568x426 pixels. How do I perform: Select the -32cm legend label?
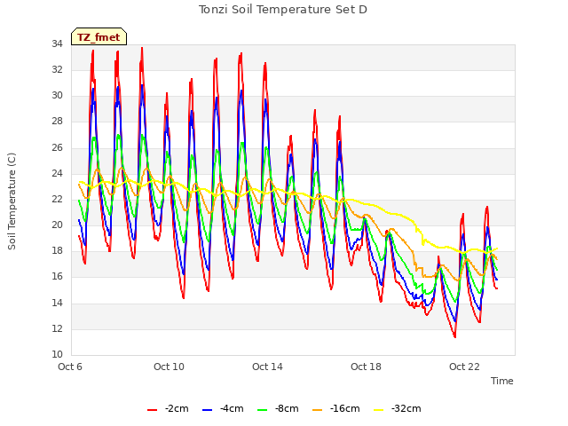[x=406, y=408]
